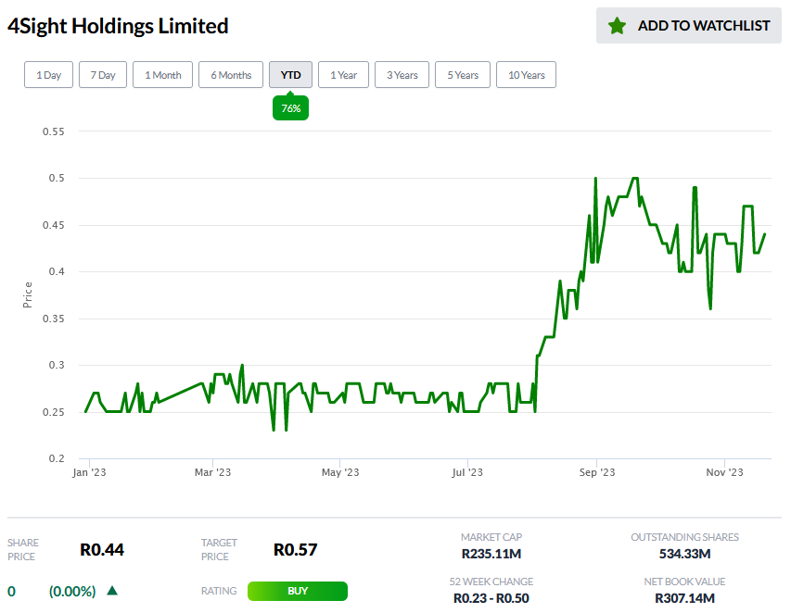Switch chart to 1 Month
Screen dimensions: 791x613
(x=162, y=75)
